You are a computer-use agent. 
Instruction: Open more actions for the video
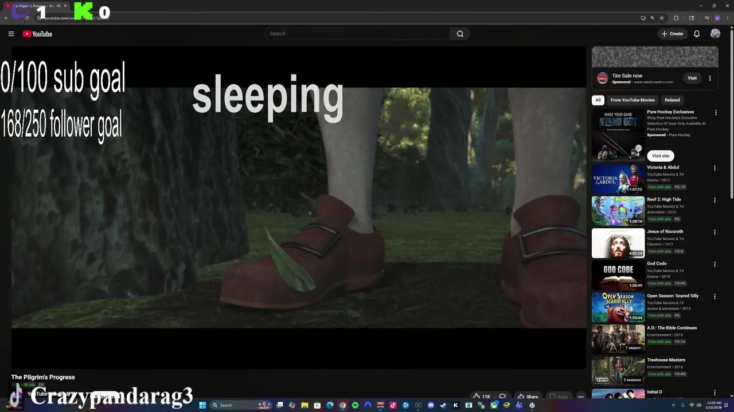(581, 397)
